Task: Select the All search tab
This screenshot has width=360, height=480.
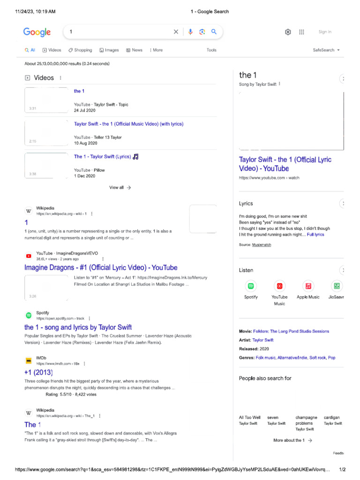Action: 30,50
